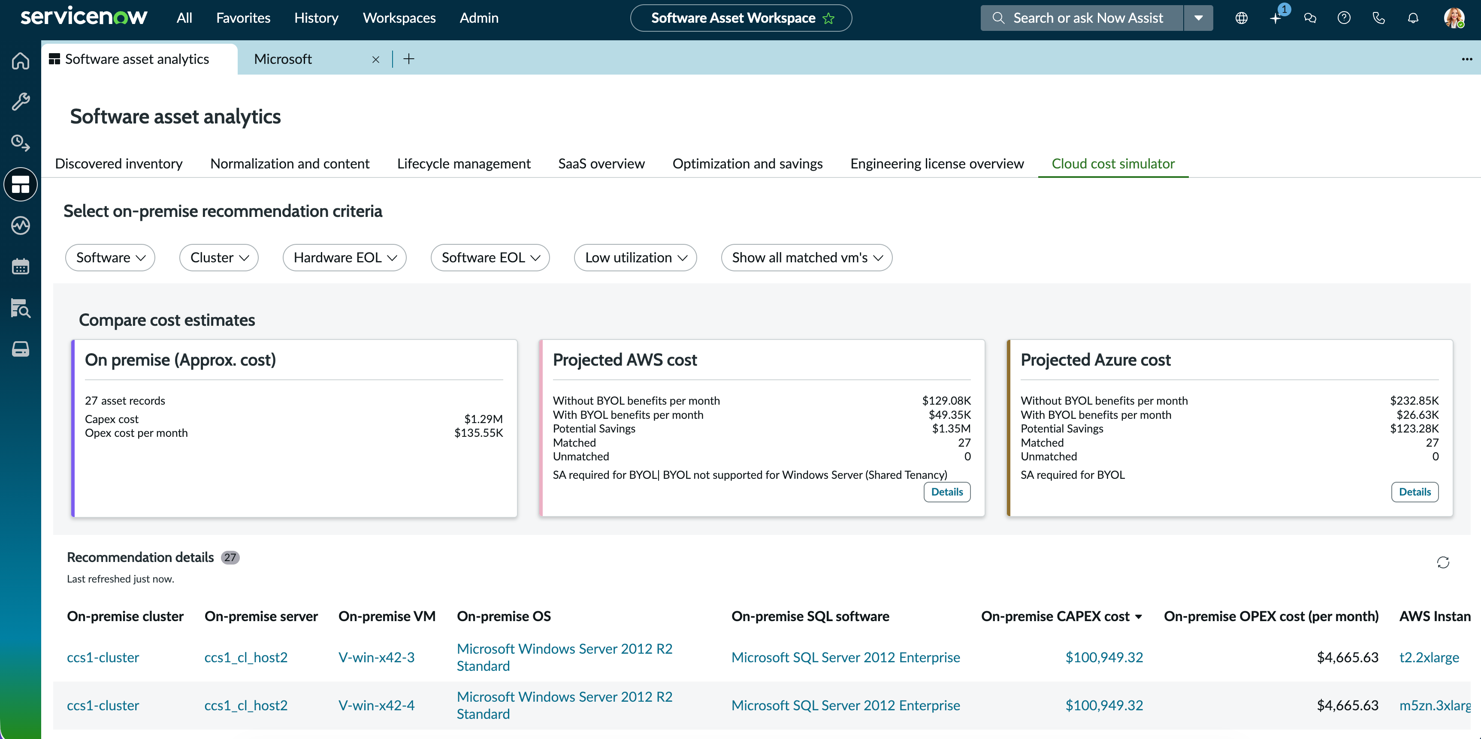Open the help question mark icon
The width and height of the screenshot is (1481, 739).
pos(1344,18)
